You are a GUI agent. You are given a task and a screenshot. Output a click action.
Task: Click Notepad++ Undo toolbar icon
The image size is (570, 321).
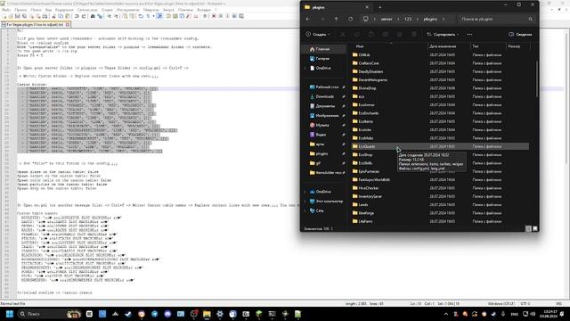pos(77,16)
